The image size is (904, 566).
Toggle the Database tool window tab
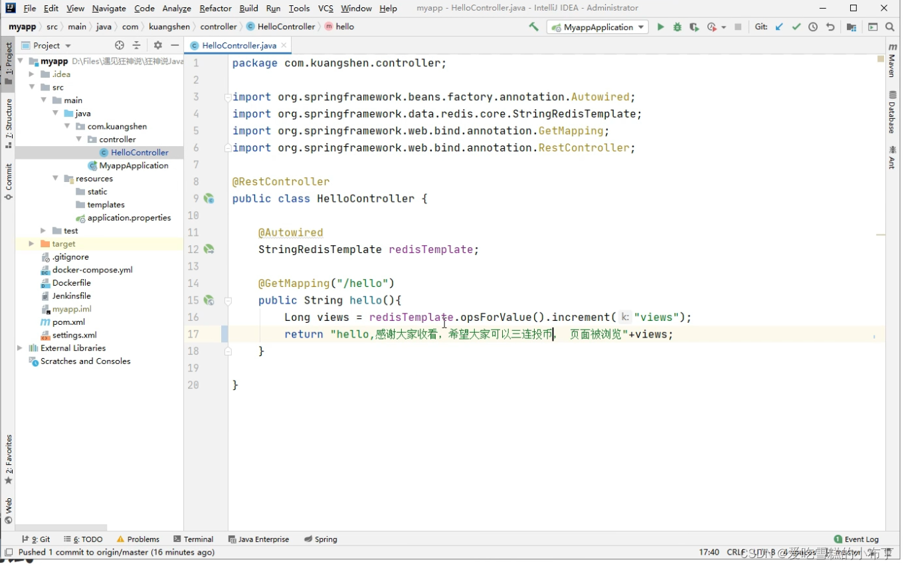click(892, 112)
